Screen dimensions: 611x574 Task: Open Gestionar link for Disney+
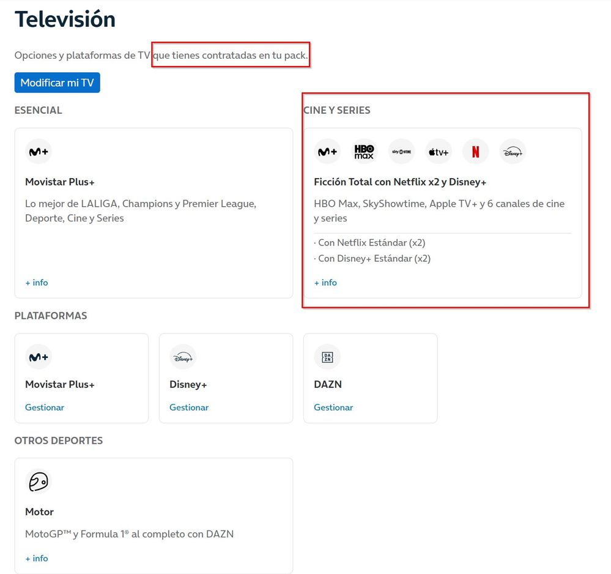[189, 408]
